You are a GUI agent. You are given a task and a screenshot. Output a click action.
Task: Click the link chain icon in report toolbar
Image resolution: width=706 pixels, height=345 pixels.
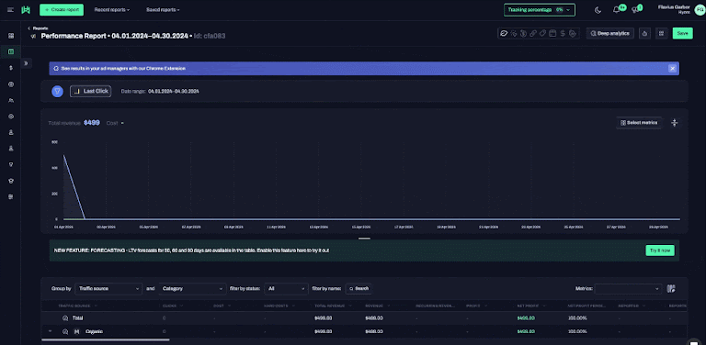pos(533,33)
